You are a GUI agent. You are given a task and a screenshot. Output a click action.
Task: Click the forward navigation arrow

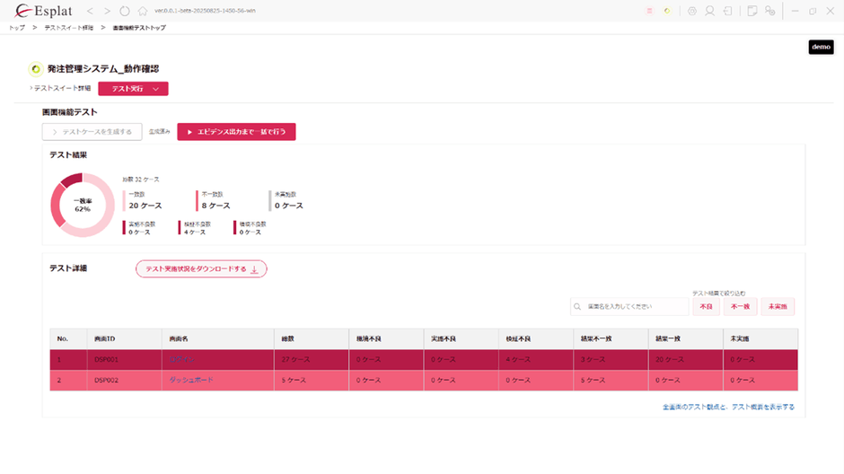107,11
